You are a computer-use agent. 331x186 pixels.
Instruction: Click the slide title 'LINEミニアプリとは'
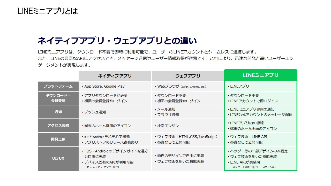[x=48, y=11]
